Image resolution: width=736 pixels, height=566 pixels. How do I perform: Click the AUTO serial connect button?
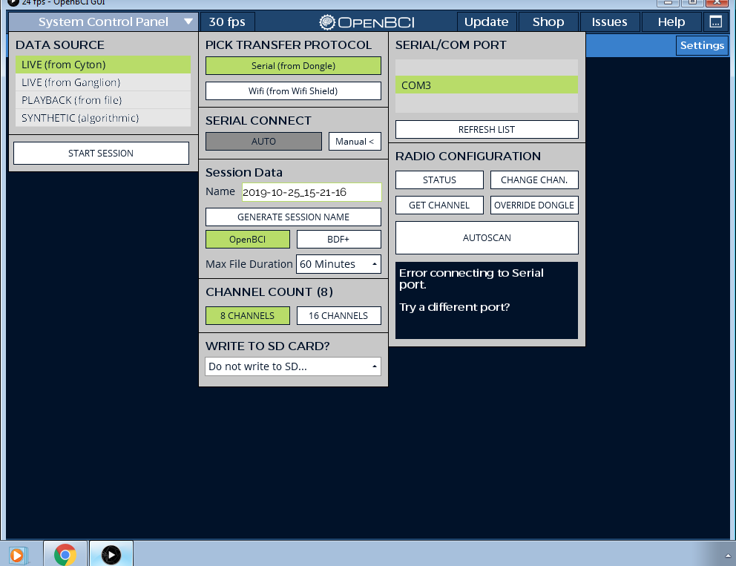pos(263,141)
